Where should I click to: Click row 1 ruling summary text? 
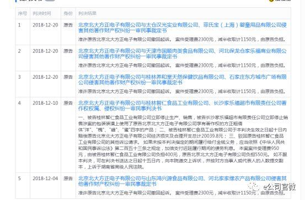click(182, 39)
